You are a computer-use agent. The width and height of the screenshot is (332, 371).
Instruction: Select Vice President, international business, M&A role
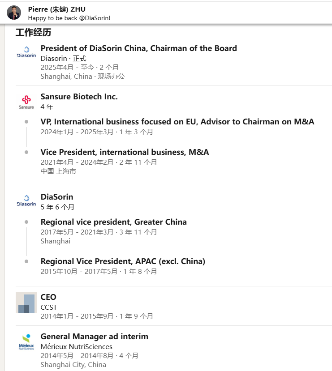(125, 152)
